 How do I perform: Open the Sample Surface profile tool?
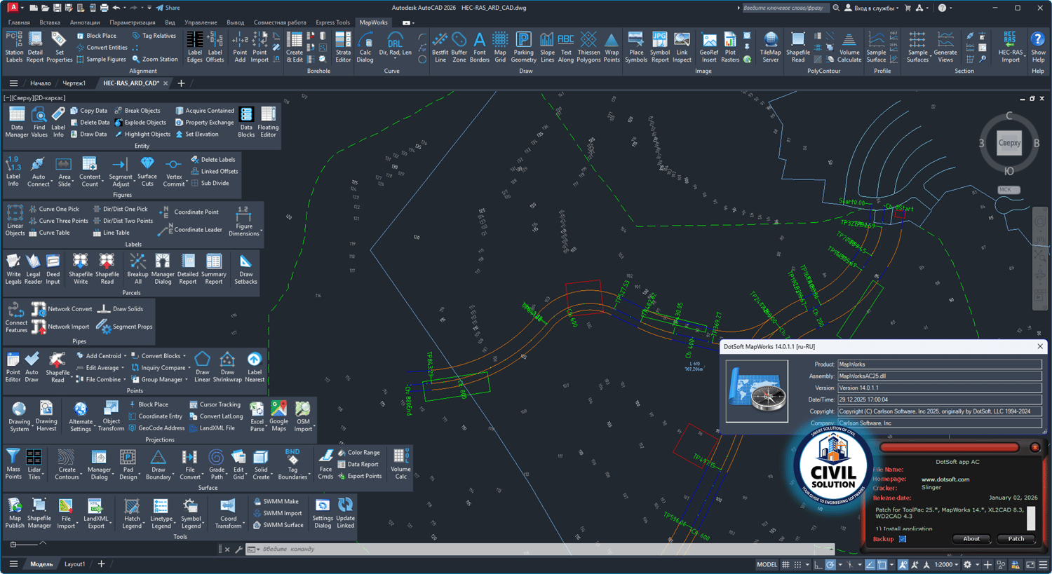(876, 47)
